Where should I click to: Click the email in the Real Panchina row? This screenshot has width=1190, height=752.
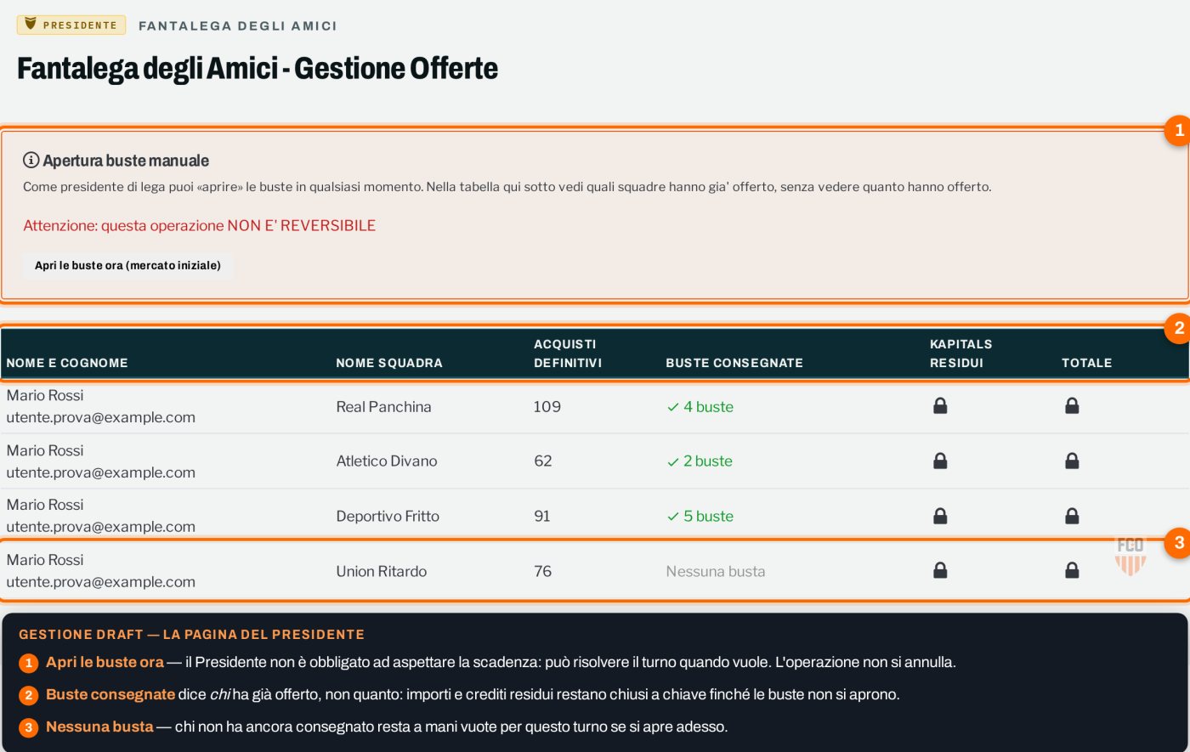[x=101, y=417]
